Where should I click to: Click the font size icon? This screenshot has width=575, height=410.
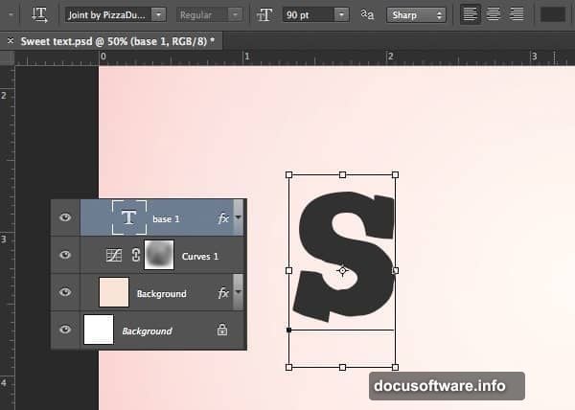click(x=264, y=14)
